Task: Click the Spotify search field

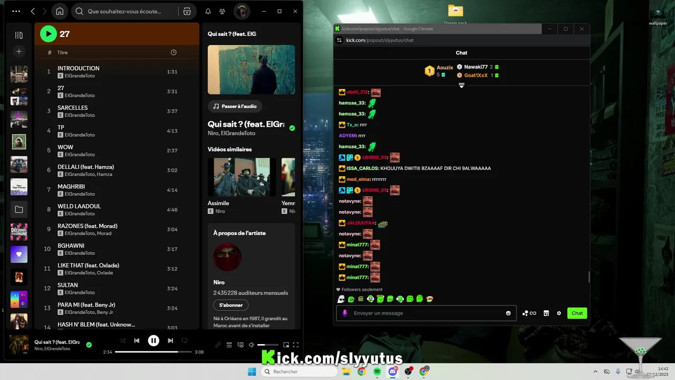Action: click(x=124, y=11)
